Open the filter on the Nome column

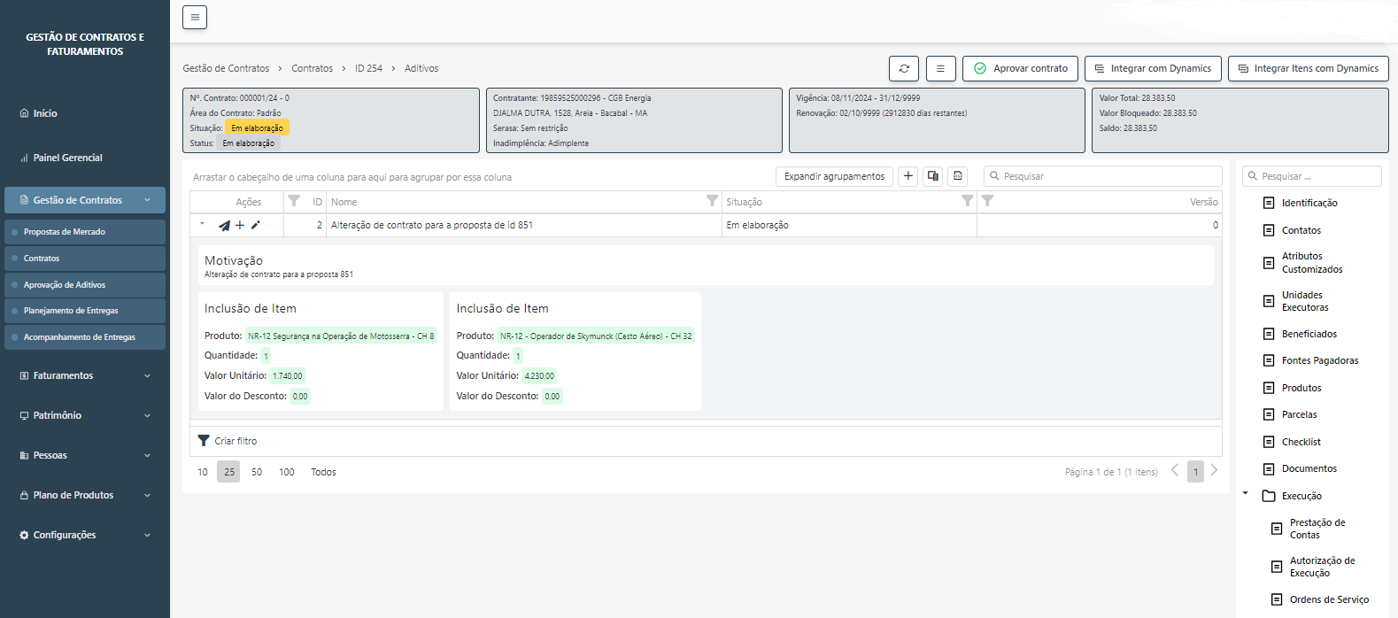tap(712, 201)
